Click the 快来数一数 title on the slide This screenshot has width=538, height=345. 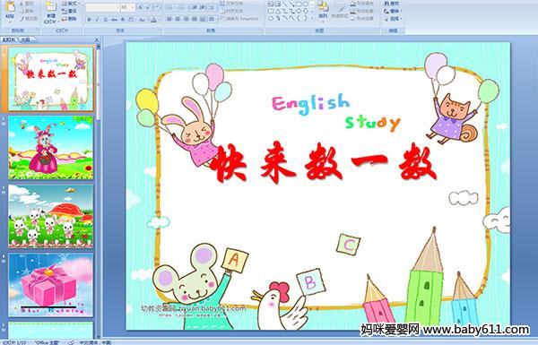323,162
